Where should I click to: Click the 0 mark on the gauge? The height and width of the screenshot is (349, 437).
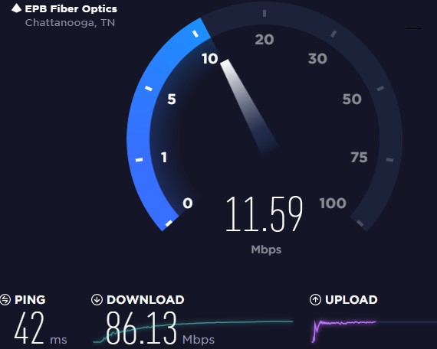(188, 203)
